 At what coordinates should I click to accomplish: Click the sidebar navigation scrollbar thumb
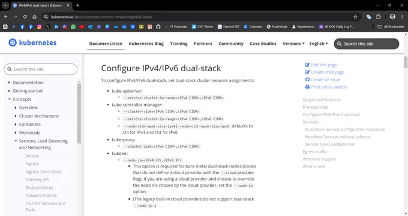coord(79,113)
